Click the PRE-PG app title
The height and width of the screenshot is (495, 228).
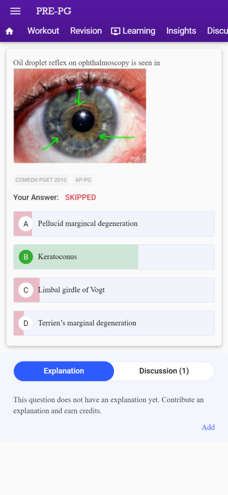(x=54, y=11)
